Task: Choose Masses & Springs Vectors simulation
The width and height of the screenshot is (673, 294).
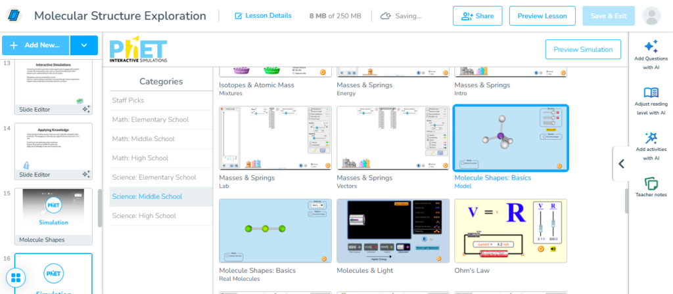Action: (x=393, y=138)
